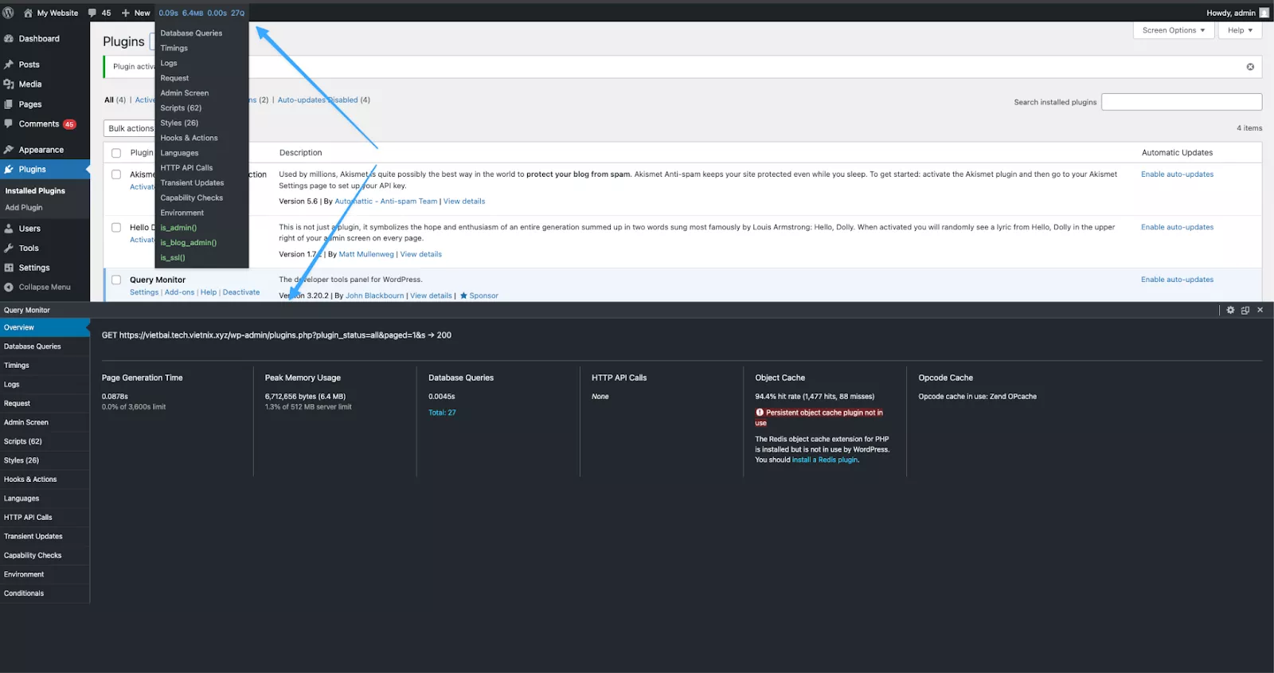Screen dimensions: 1274x673
Task: Focus the Search installed plugins field
Action: [x=1181, y=102]
